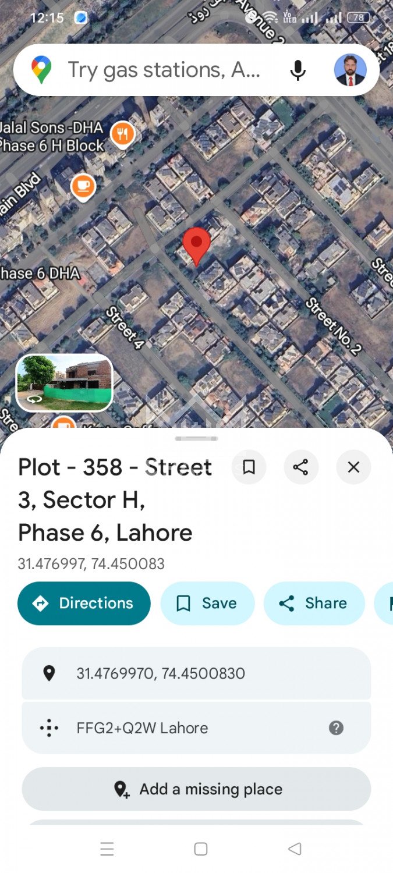The height and width of the screenshot is (873, 393).
Task: Tap the orange cafe cup marker
Action: pyautogui.click(x=83, y=187)
